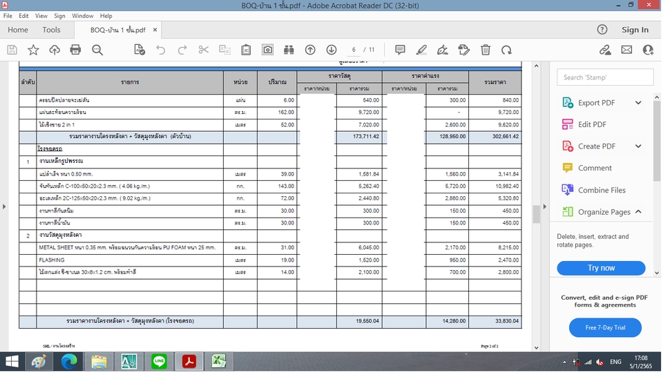Print the document with printer icon
663x375 pixels.
tap(76, 50)
